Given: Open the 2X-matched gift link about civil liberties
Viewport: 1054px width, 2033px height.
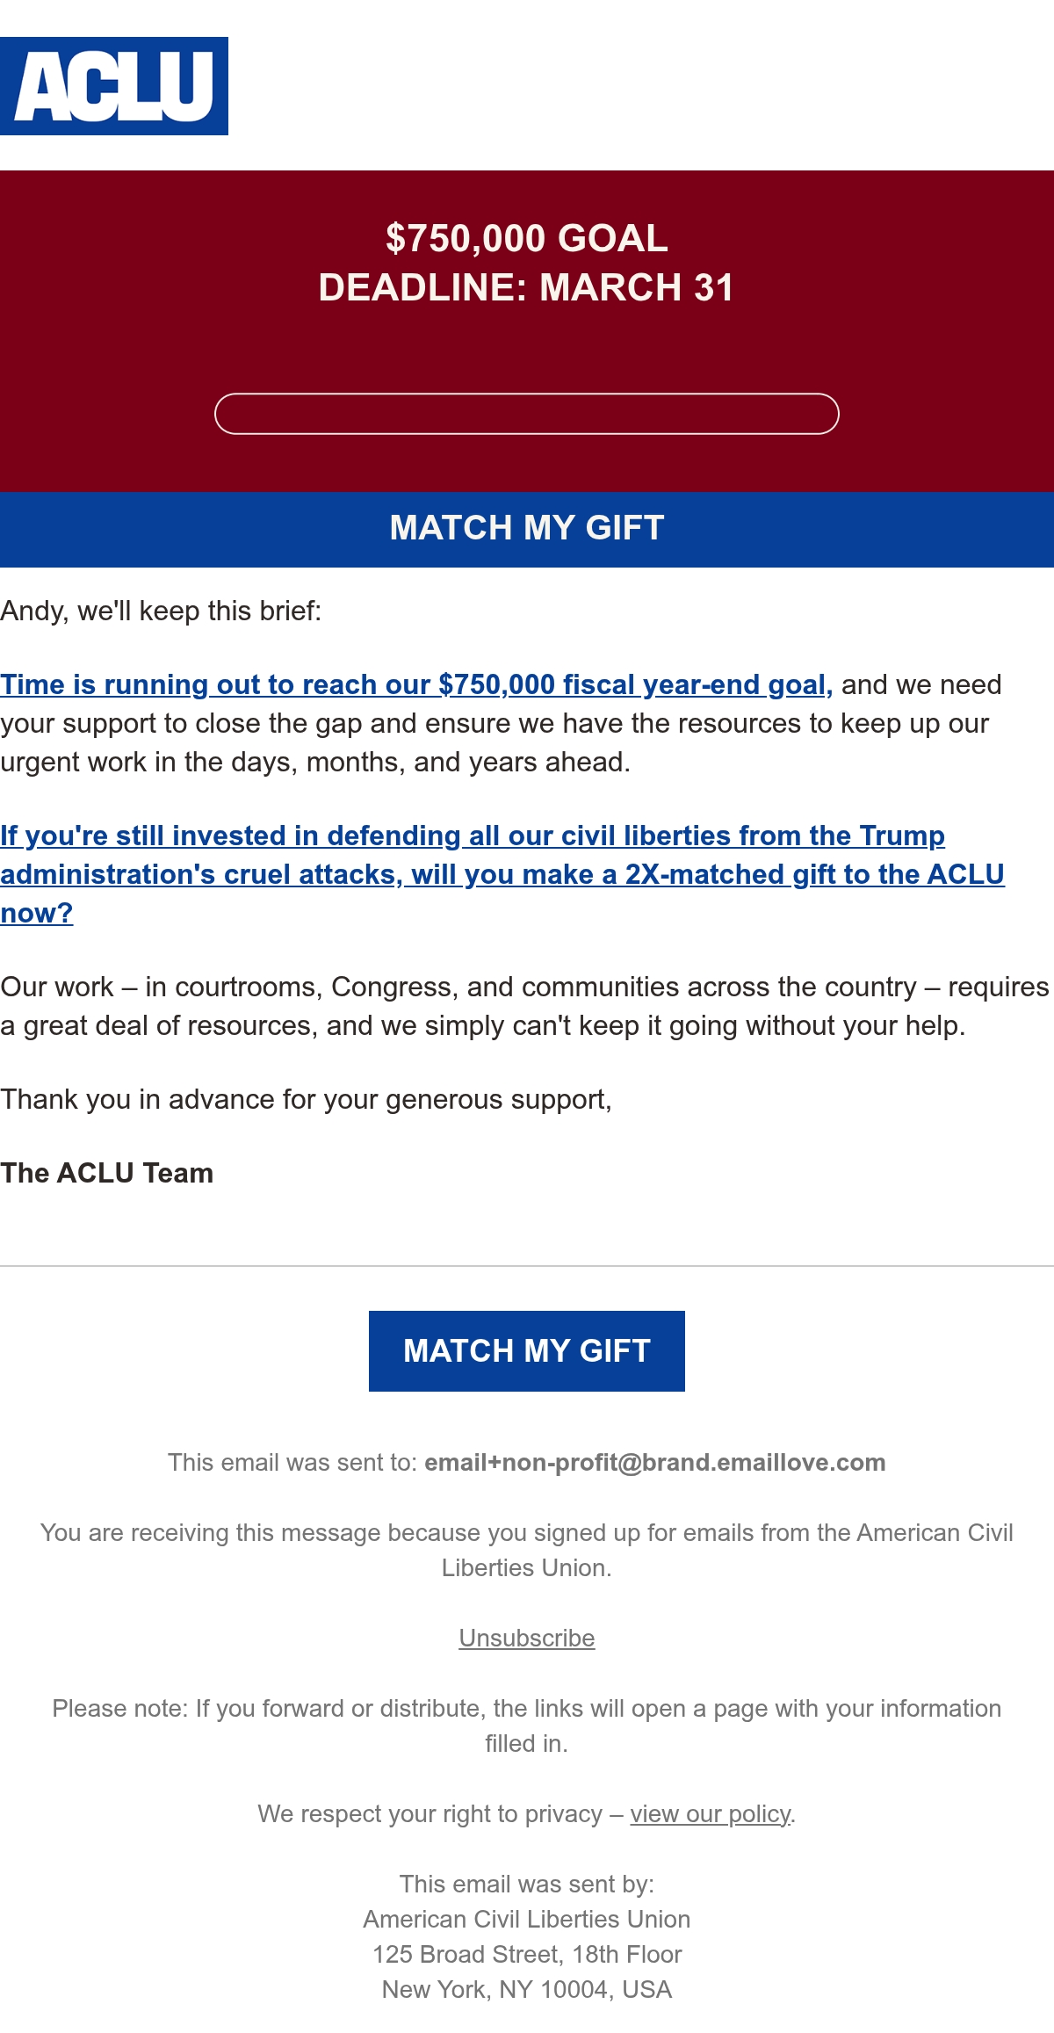Looking at the screenshot, I should point(502,874).
